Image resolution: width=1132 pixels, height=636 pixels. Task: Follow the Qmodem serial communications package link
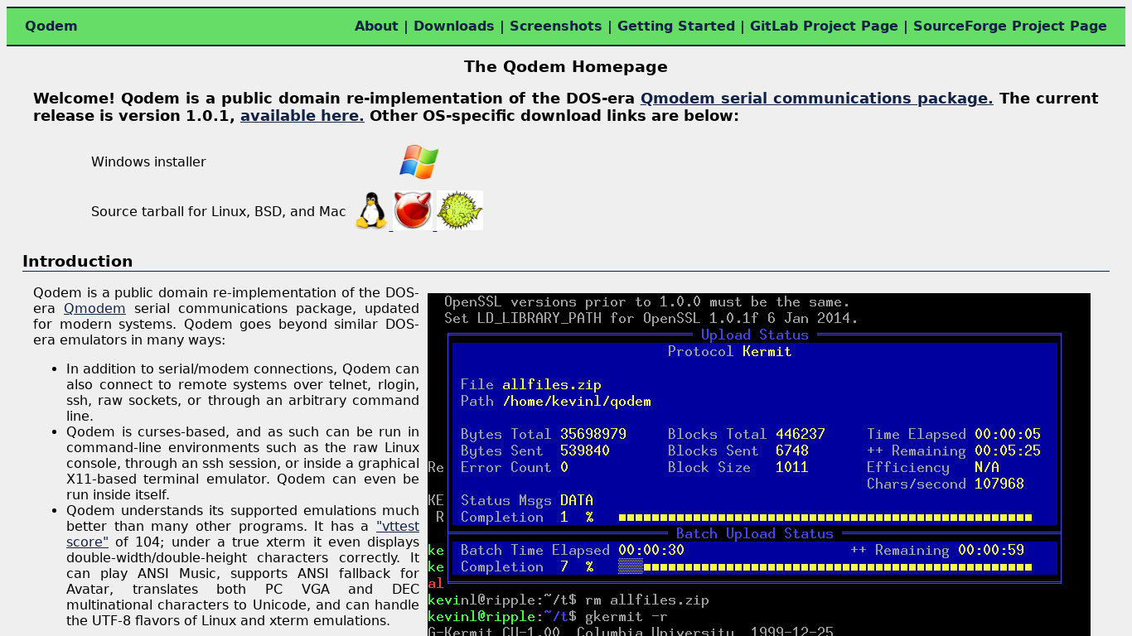pos(816,99)
